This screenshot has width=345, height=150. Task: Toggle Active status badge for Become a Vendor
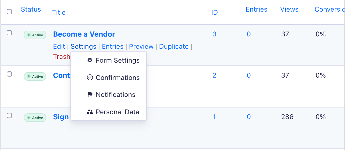[35, 35]
